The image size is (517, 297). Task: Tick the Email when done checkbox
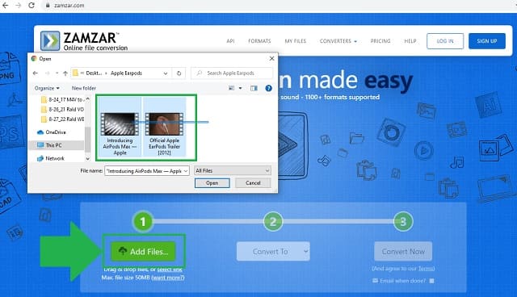click(431, 281)
